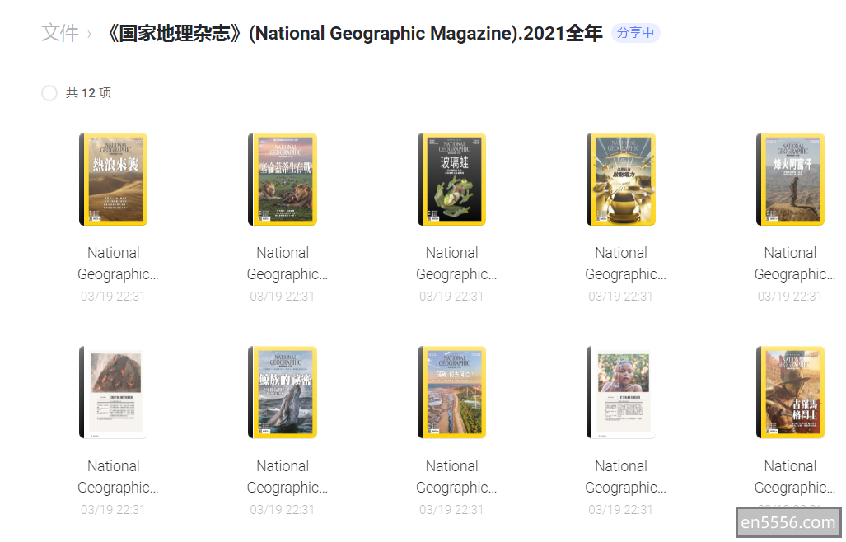Go back to 文件 in the breadcrumb
This screenshot has width=846, height=542.
pos(60,34)
